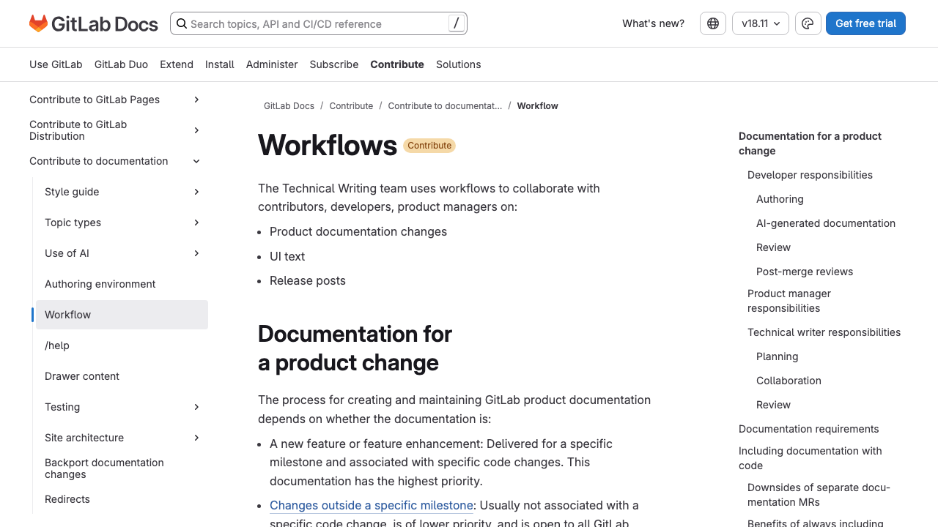Select the Administer nav tab
938x527 pixels.
coord(272,64)
